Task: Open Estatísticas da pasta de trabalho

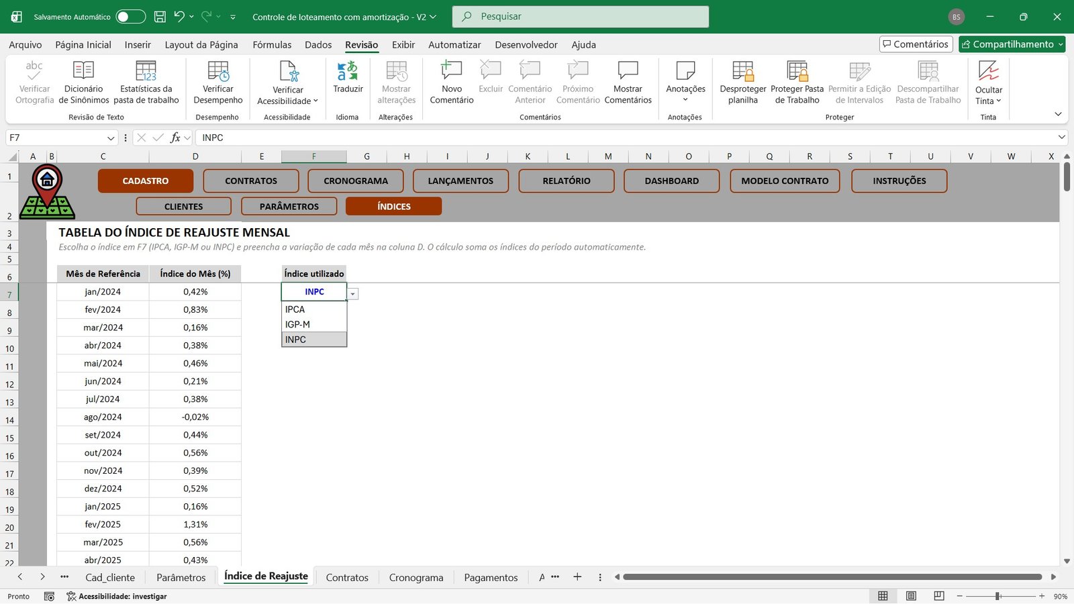Action: [x=146, y=82]
